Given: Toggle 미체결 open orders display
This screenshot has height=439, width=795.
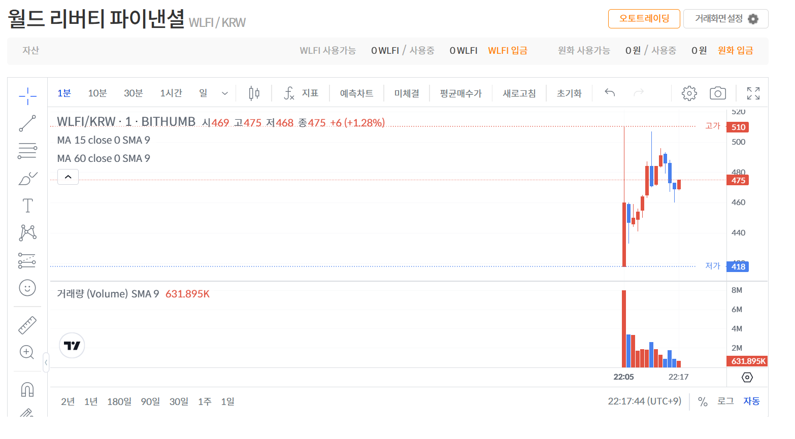Looking at the screenshot, I should (407, 93).
